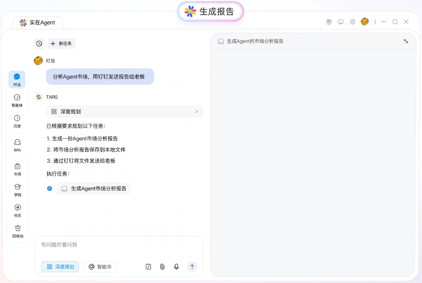The width and height of the screenshot is (422, 283).
Task: Click the user avatar in title bar
Action: point(365,22)
